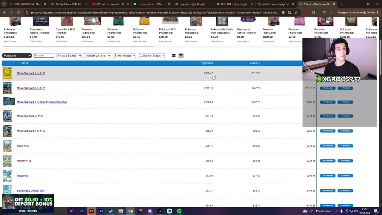Open the Popularity sort dropdown

pos(17,56)
